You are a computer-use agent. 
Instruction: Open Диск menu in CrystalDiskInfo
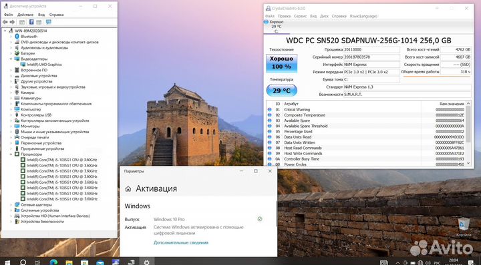coord(324,16)
